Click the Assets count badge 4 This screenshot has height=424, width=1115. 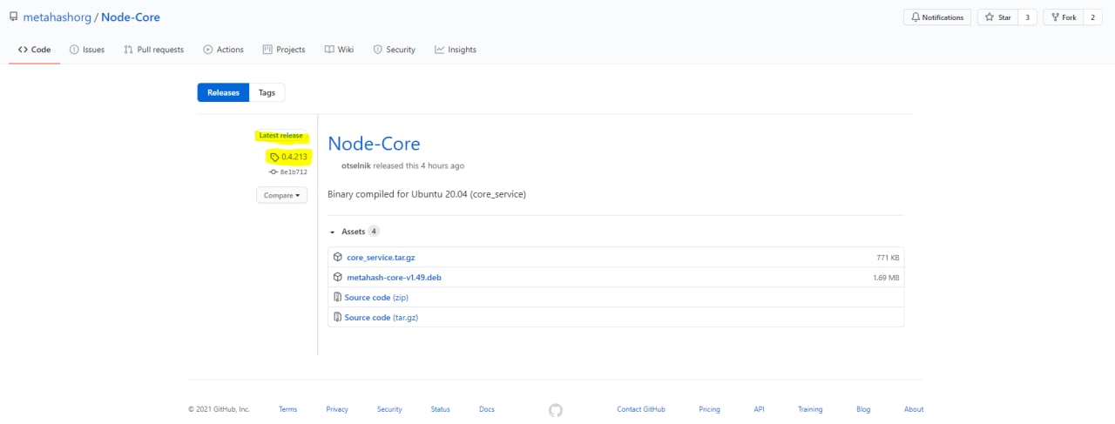373,232
